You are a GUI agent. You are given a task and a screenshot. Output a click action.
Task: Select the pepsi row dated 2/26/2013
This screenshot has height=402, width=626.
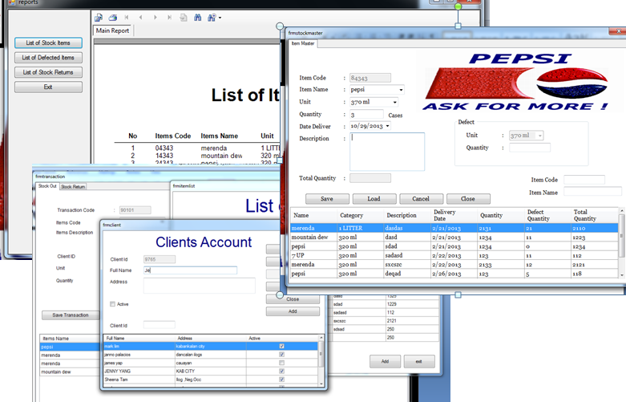tap(454, 274)
